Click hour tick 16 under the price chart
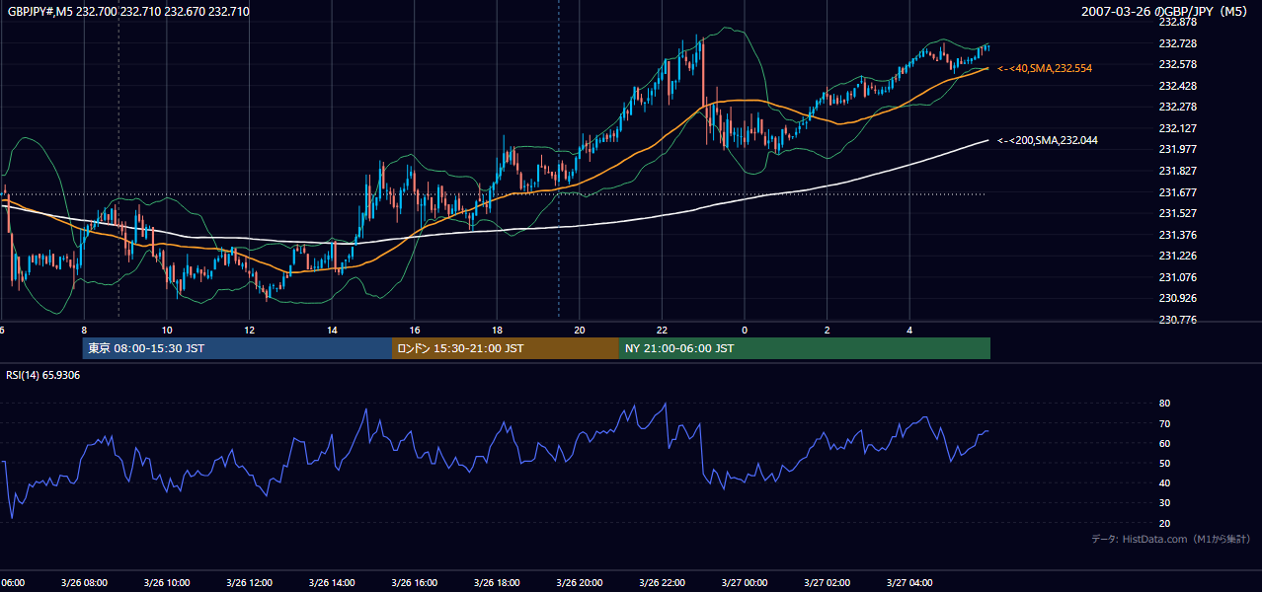The height and width of the screenshot is (592, 1262). pos(415,330)
